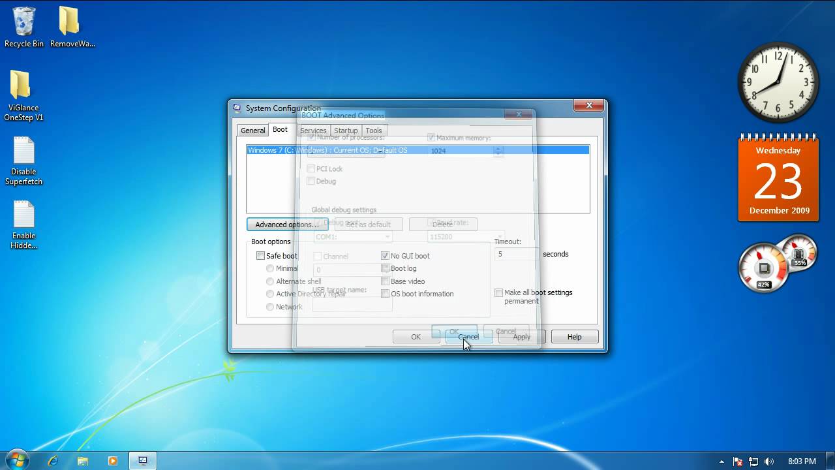
Task: Open Windows Explorer from the taskbar
Action: point(83,461)
